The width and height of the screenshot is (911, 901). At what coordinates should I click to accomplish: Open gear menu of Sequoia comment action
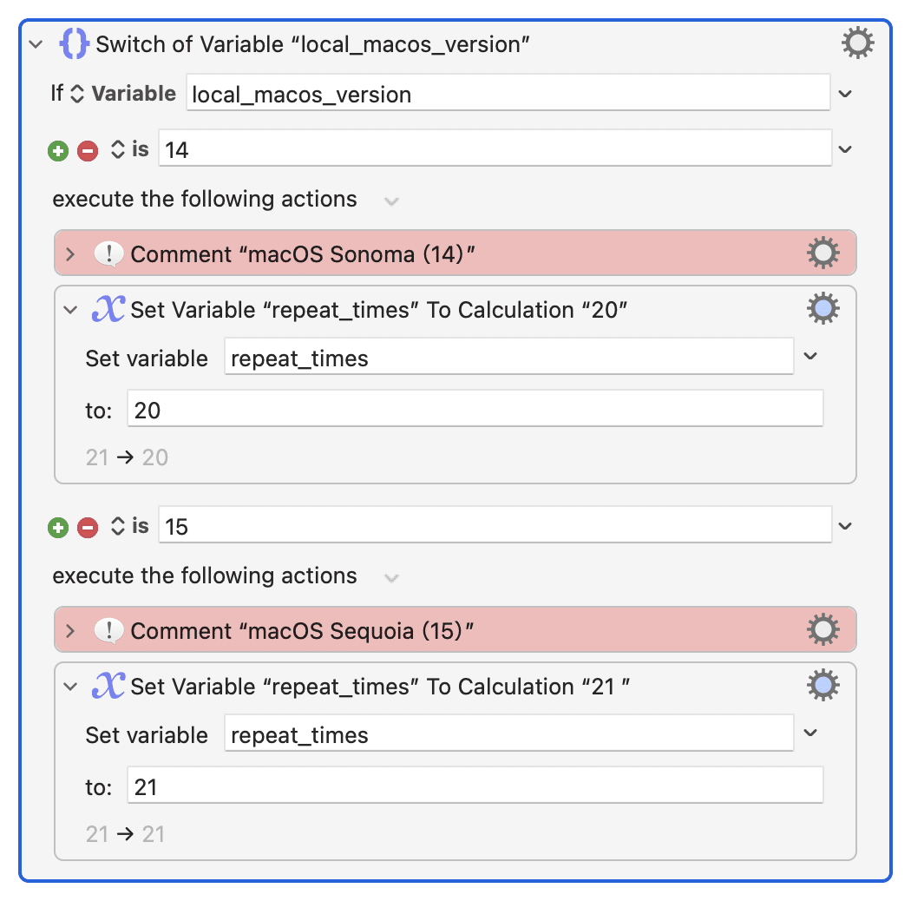[823, 629]
